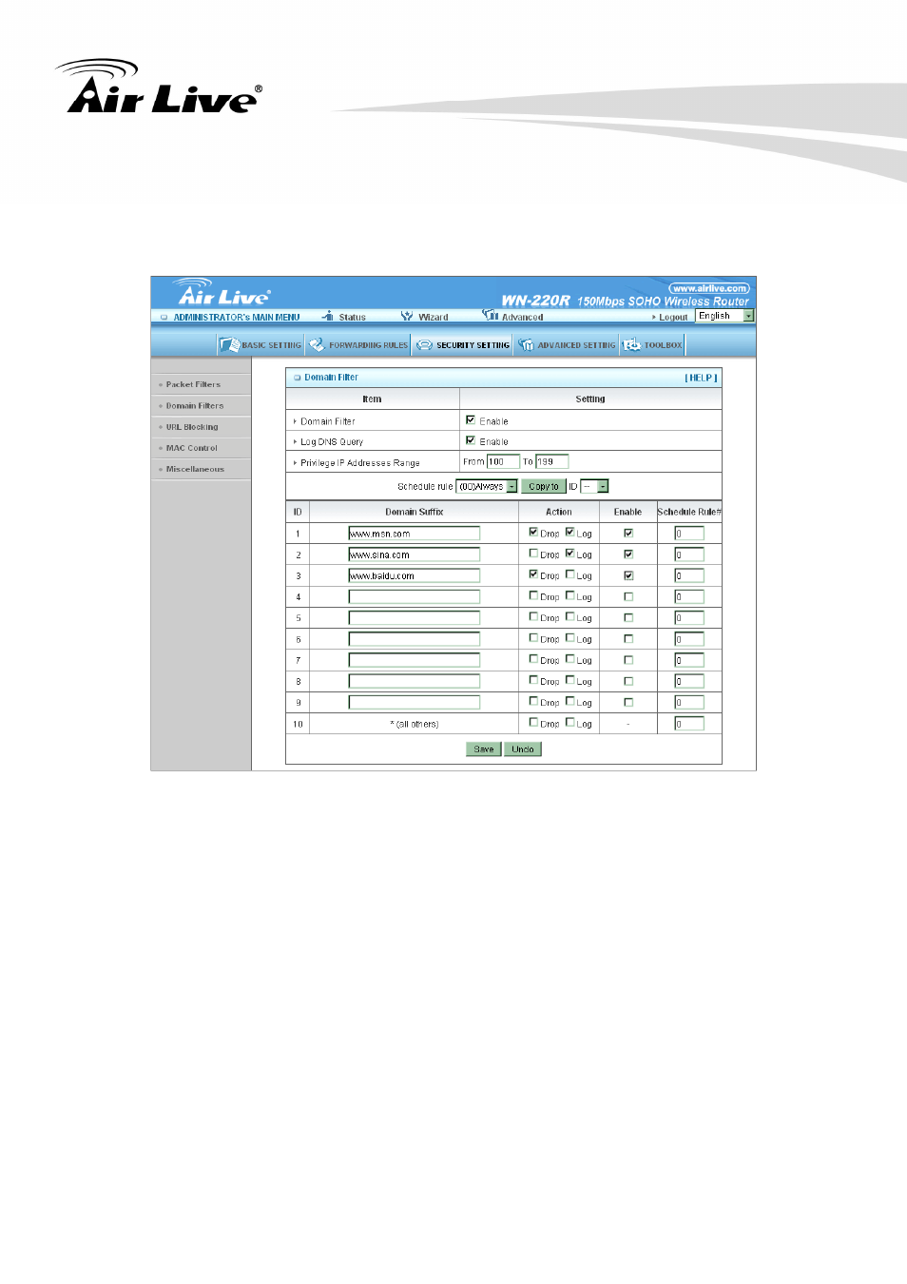Image resolution: width=907 pixels, height=1284 pixels.
Task: Toggle Drop checkbox for www.sina.com row
Action: coord(533,553)
